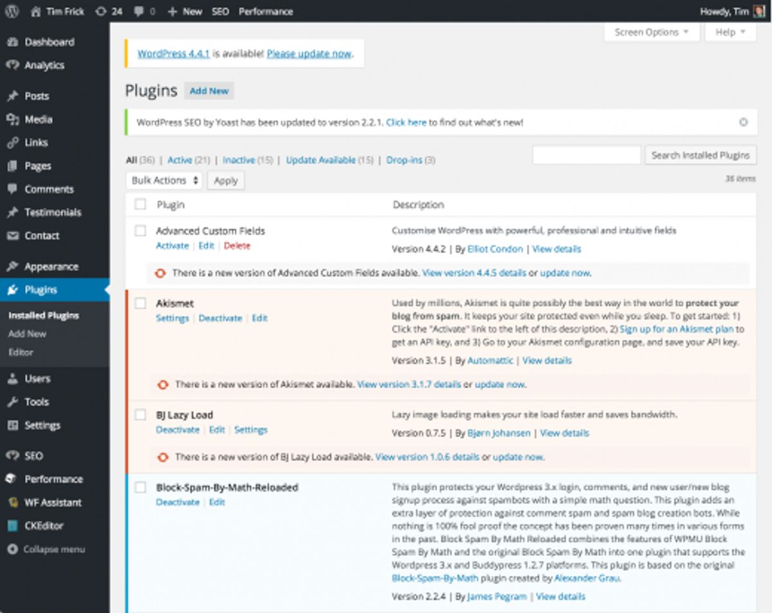The image size is (772, 613).
Task: Deactivate the Akismet plugin
Action: click(220, 318)
